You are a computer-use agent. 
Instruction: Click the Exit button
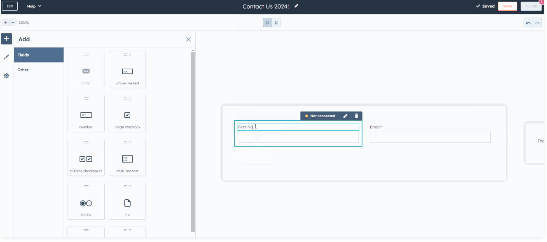pos(9,6)
